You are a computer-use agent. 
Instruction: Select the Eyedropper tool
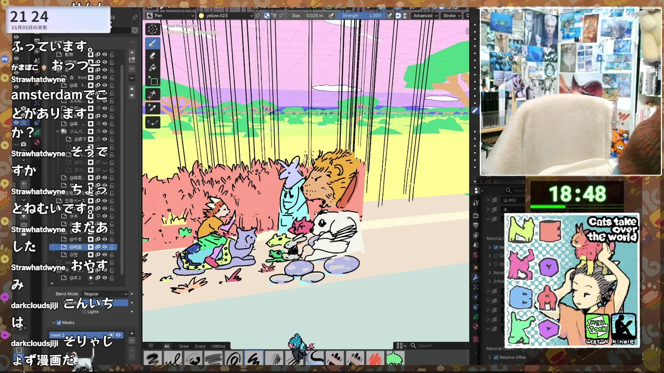tap(153, 108)
